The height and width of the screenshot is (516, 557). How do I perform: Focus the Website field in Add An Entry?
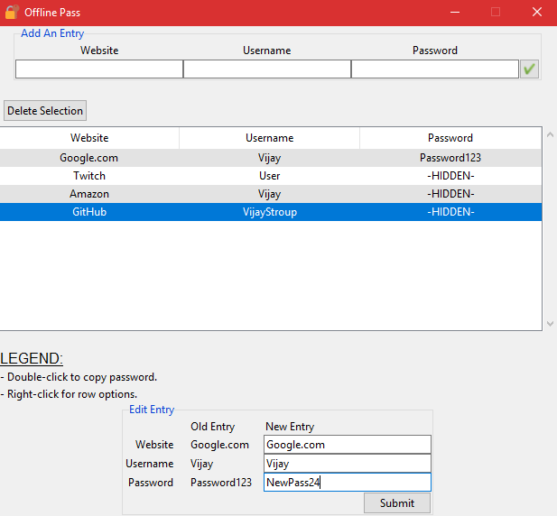click(99, 69)
